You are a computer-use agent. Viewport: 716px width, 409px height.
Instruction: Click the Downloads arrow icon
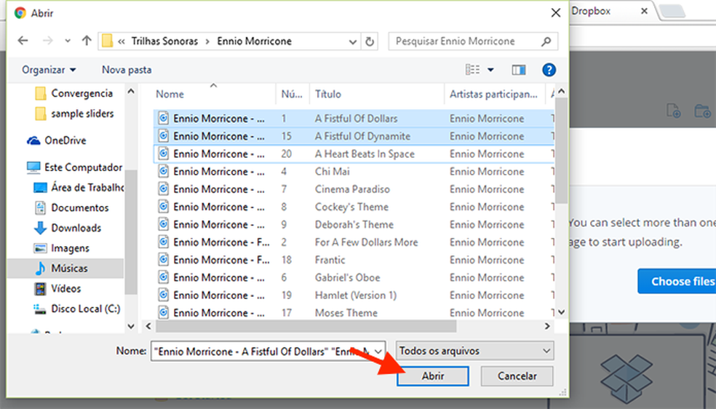point(40,228)
